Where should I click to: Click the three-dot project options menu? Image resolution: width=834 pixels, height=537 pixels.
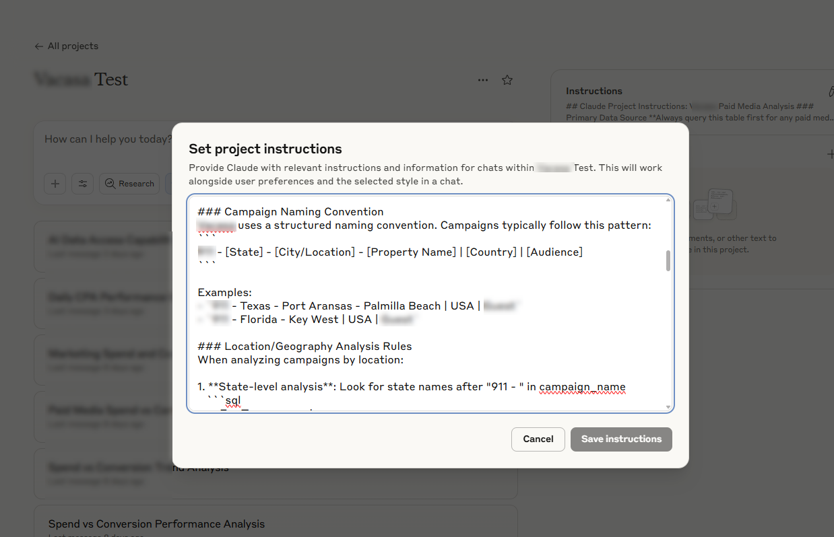tap(482, 80)
